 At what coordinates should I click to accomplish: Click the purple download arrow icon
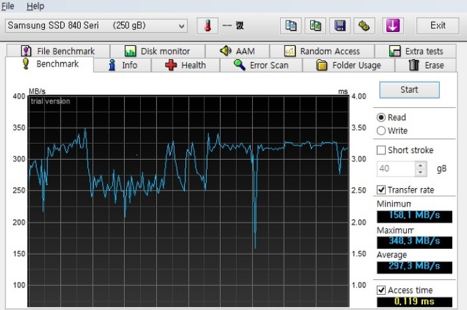point(393,26)
